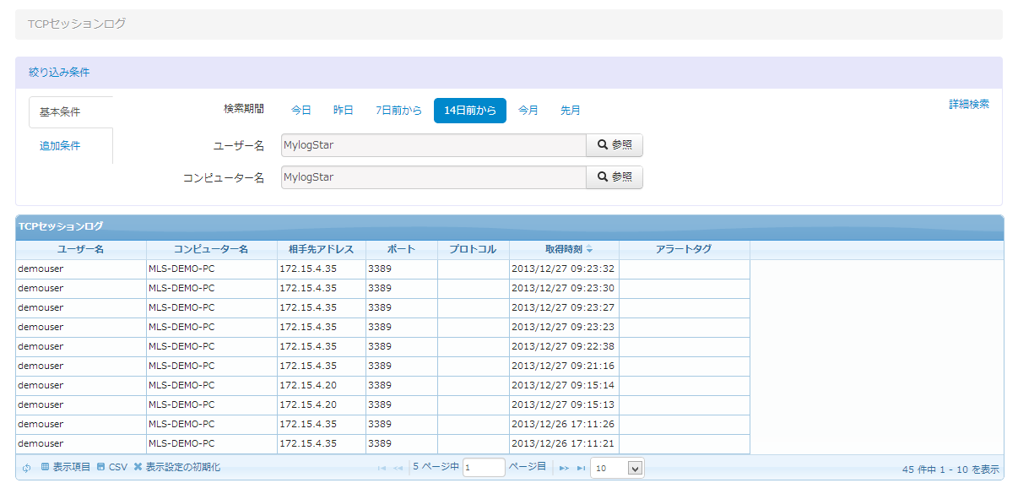This screenshot has width=1018, height=483.
Task: Select the row timestamped 2013/12/27 09:22:38
Action: click(383, 347)
